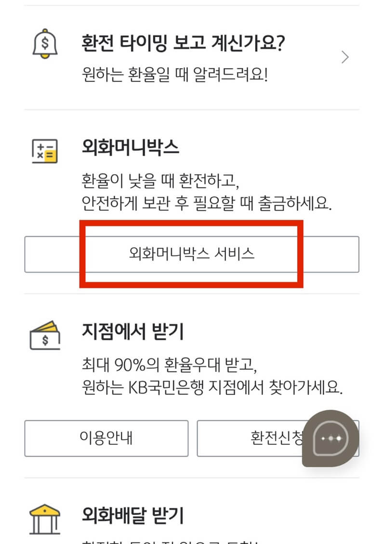The height and width of the screenshot is (544, 384).
Task: Tap the bank building icon for 외화배달 받기
Action: (x=45, y=519)
